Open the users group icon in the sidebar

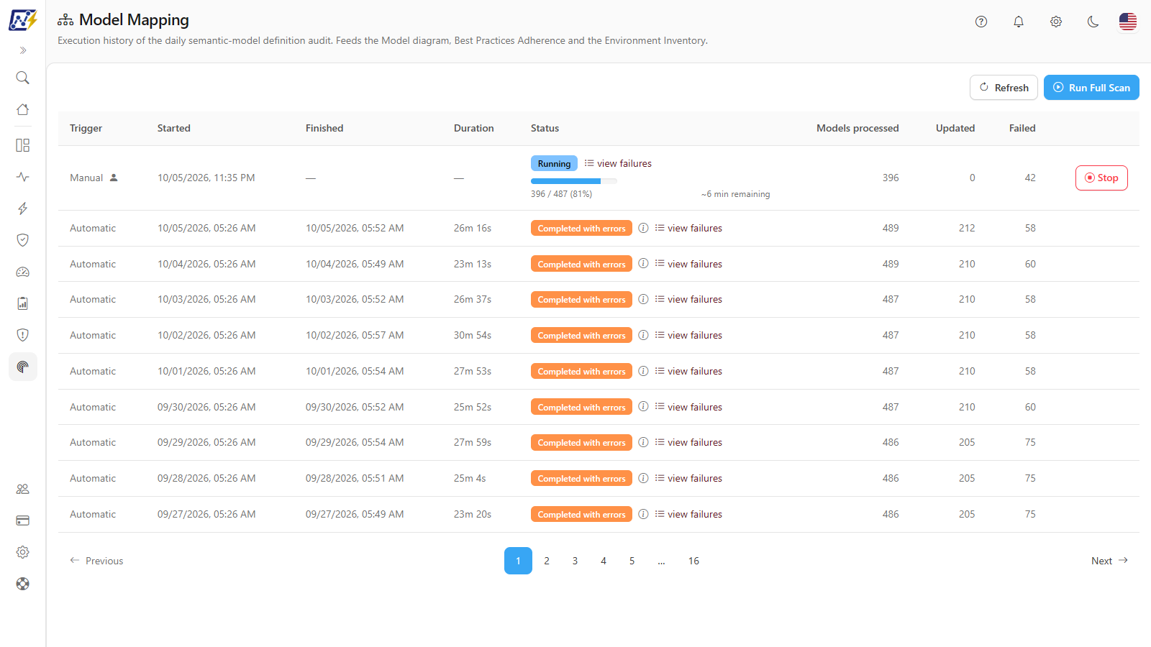23,489
